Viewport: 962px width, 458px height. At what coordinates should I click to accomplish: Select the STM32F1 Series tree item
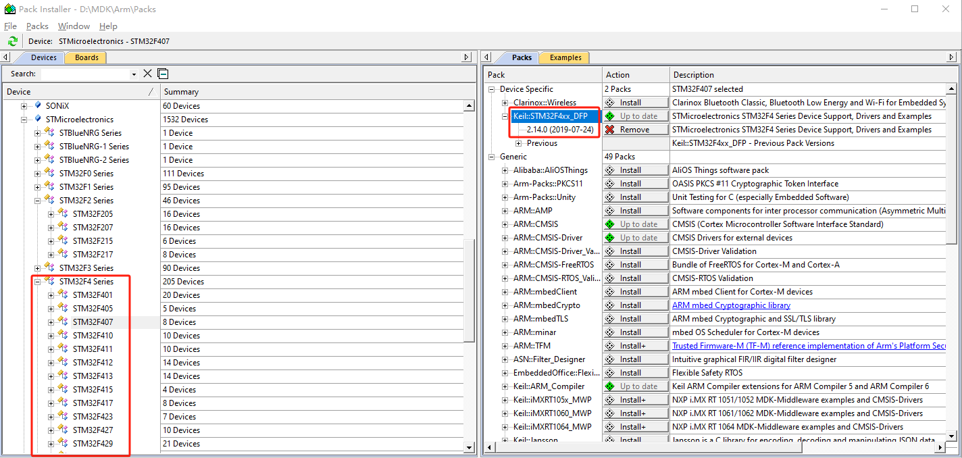pos(86,187)
